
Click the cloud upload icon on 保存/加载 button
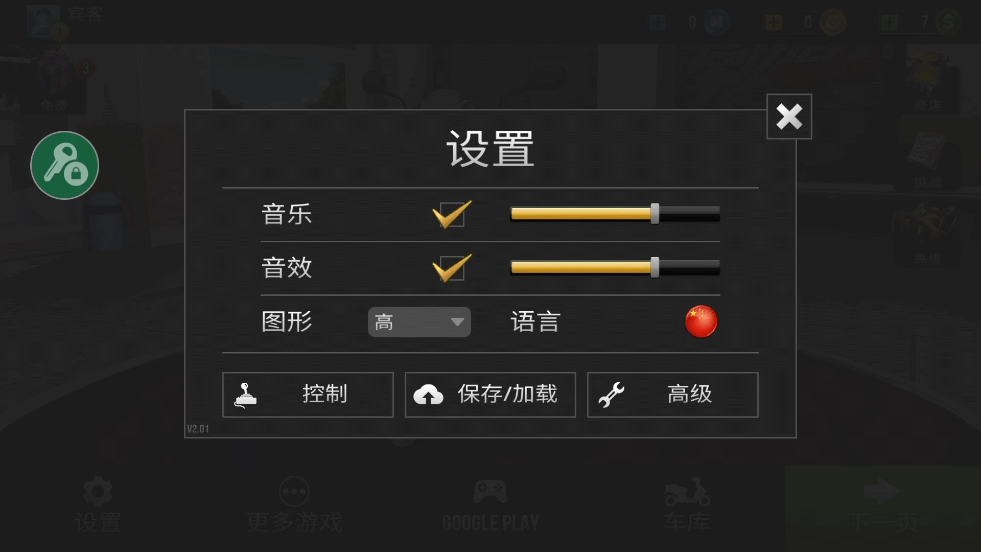[428, 395]
